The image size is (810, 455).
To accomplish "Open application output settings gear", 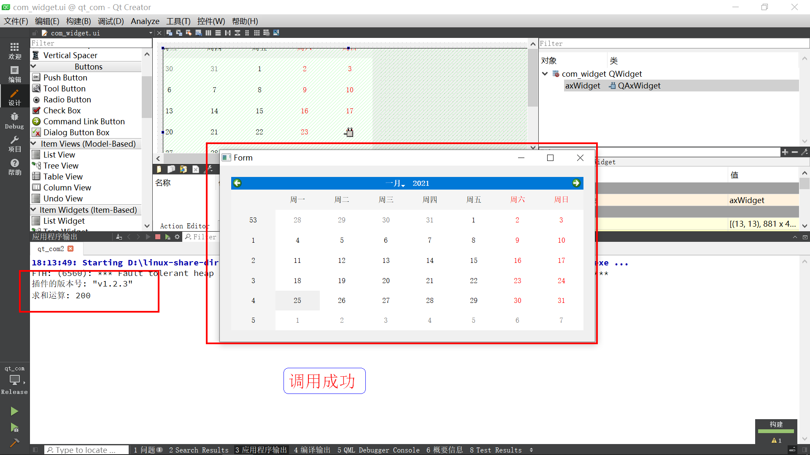I will click(177, 237).
